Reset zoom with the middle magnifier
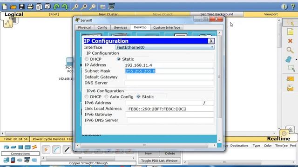298x167 pixels. [x=84, y=7]
